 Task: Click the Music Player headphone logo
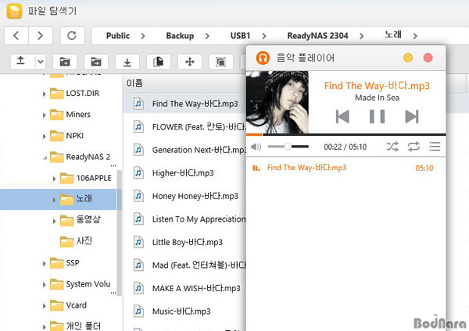pyautogui.click(x=263, y=58)
